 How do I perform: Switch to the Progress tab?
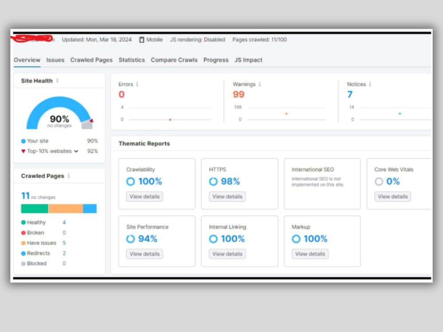(216, 60)
